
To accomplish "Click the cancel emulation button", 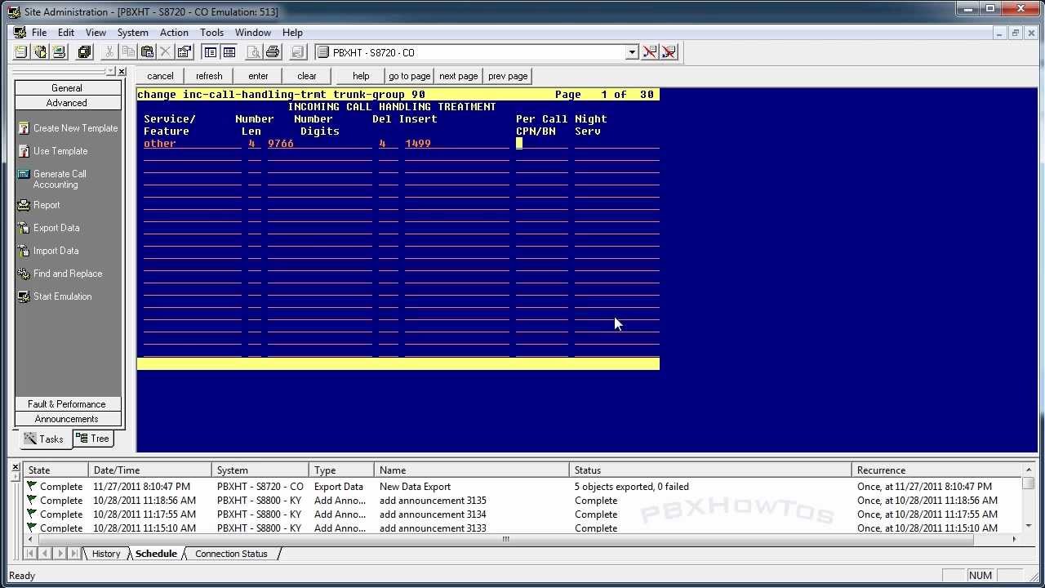I will pos(160,76).
